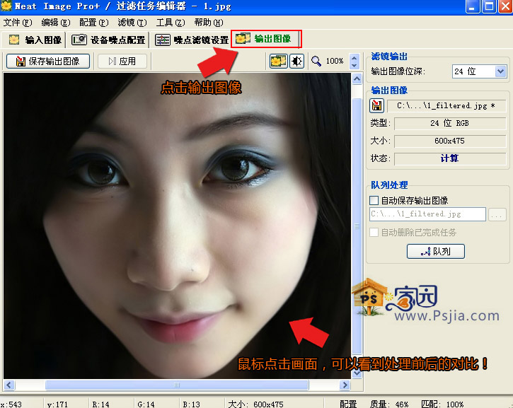Open the 工具 menu
The height and width of the screenshot is (408, 513).
click(170, 23)
